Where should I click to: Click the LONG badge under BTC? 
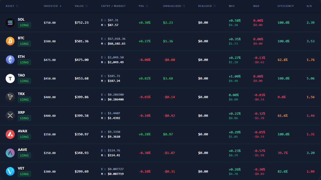tap(24, 44)
